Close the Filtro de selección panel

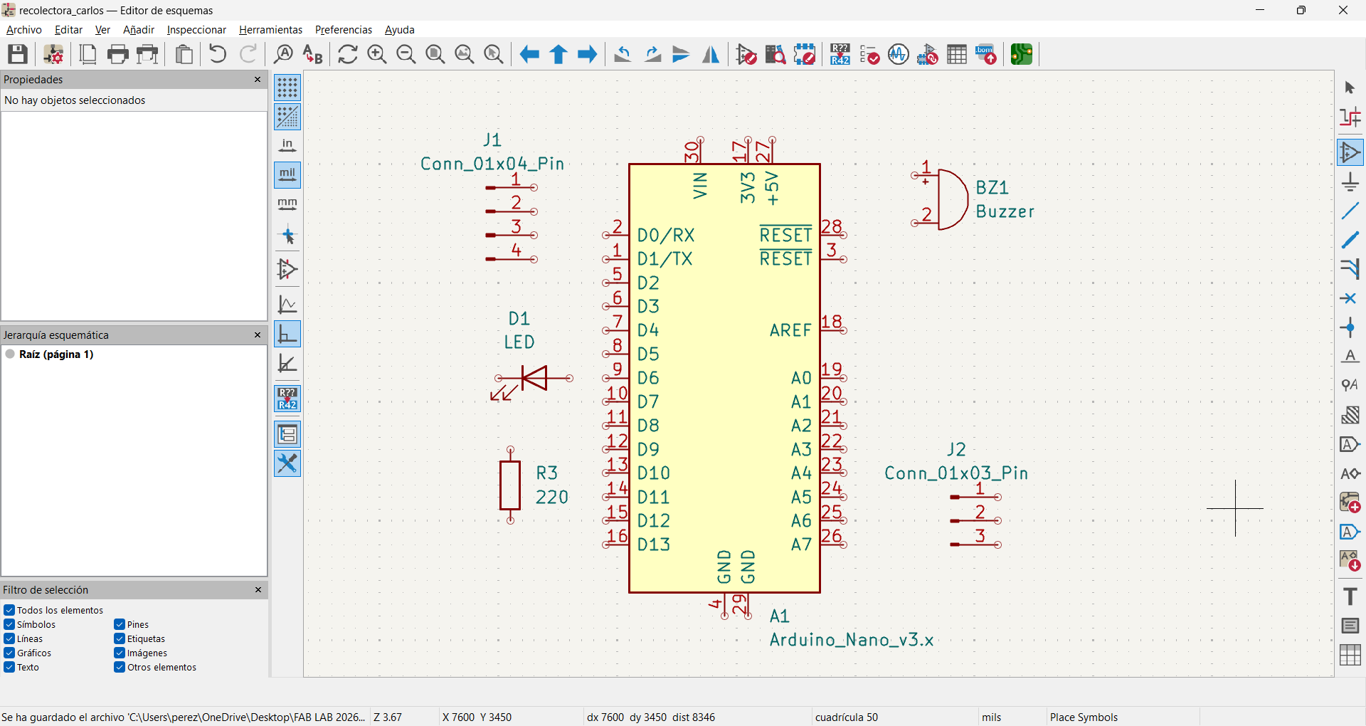[x=258, y=590]
